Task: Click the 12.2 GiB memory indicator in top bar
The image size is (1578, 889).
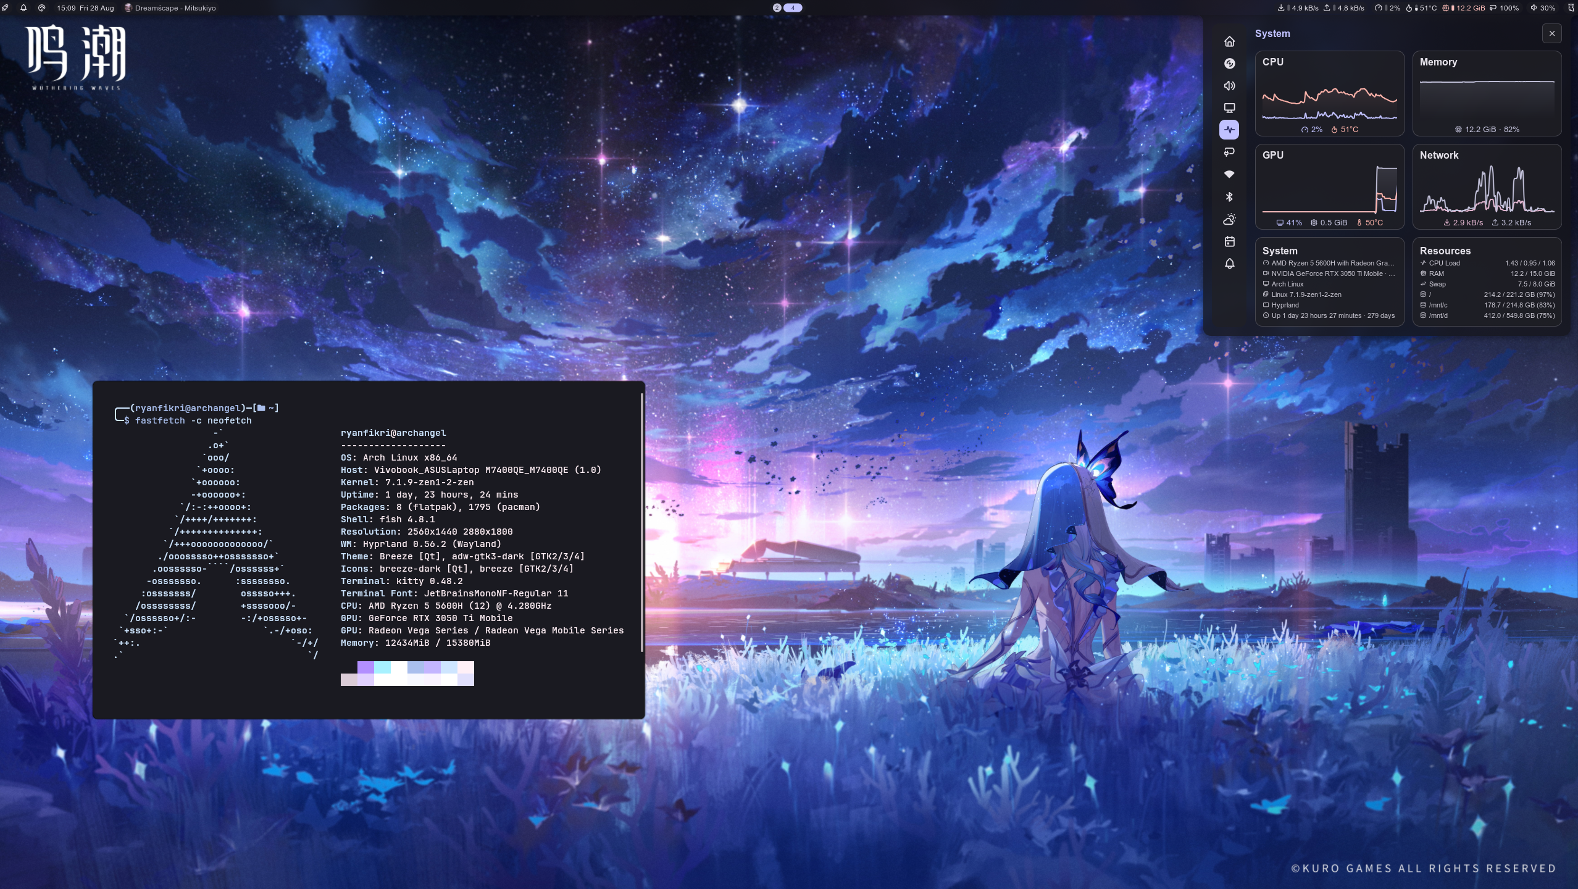Action: pos(1463,8)
